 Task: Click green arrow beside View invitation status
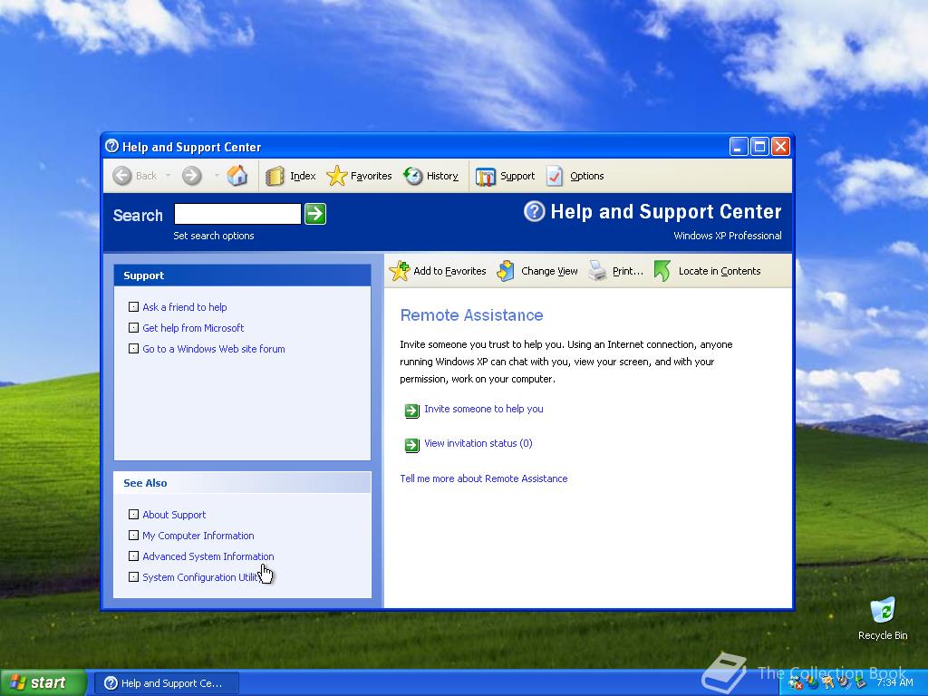412,444
